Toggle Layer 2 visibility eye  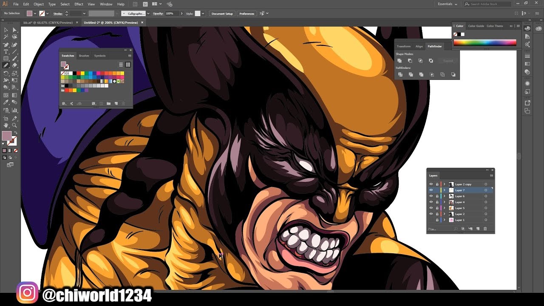(431, 214)
